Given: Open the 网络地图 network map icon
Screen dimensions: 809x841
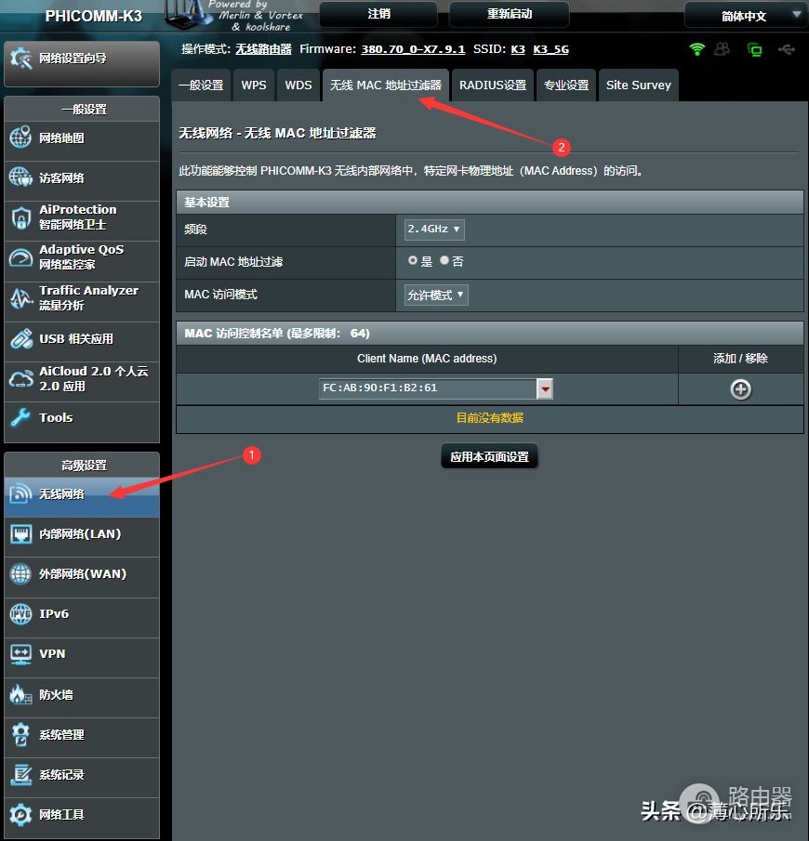Looking at the screenshot, I should (x=20, y=138).
